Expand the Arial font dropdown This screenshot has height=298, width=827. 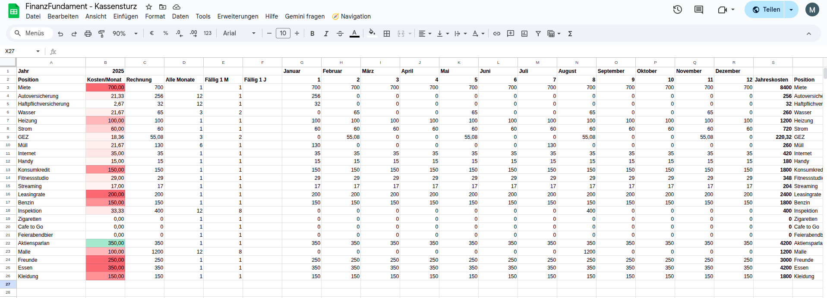coord(239,34)
